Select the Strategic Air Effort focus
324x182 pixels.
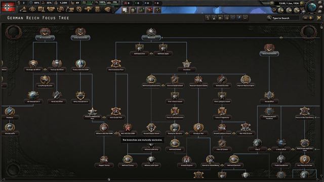pos(33,66)
